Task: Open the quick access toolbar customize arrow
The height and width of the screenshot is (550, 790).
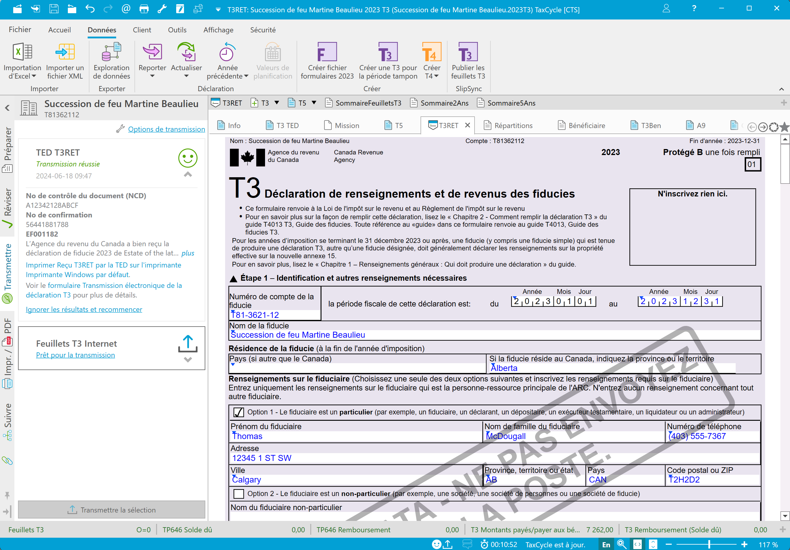Action: point(218,10)
